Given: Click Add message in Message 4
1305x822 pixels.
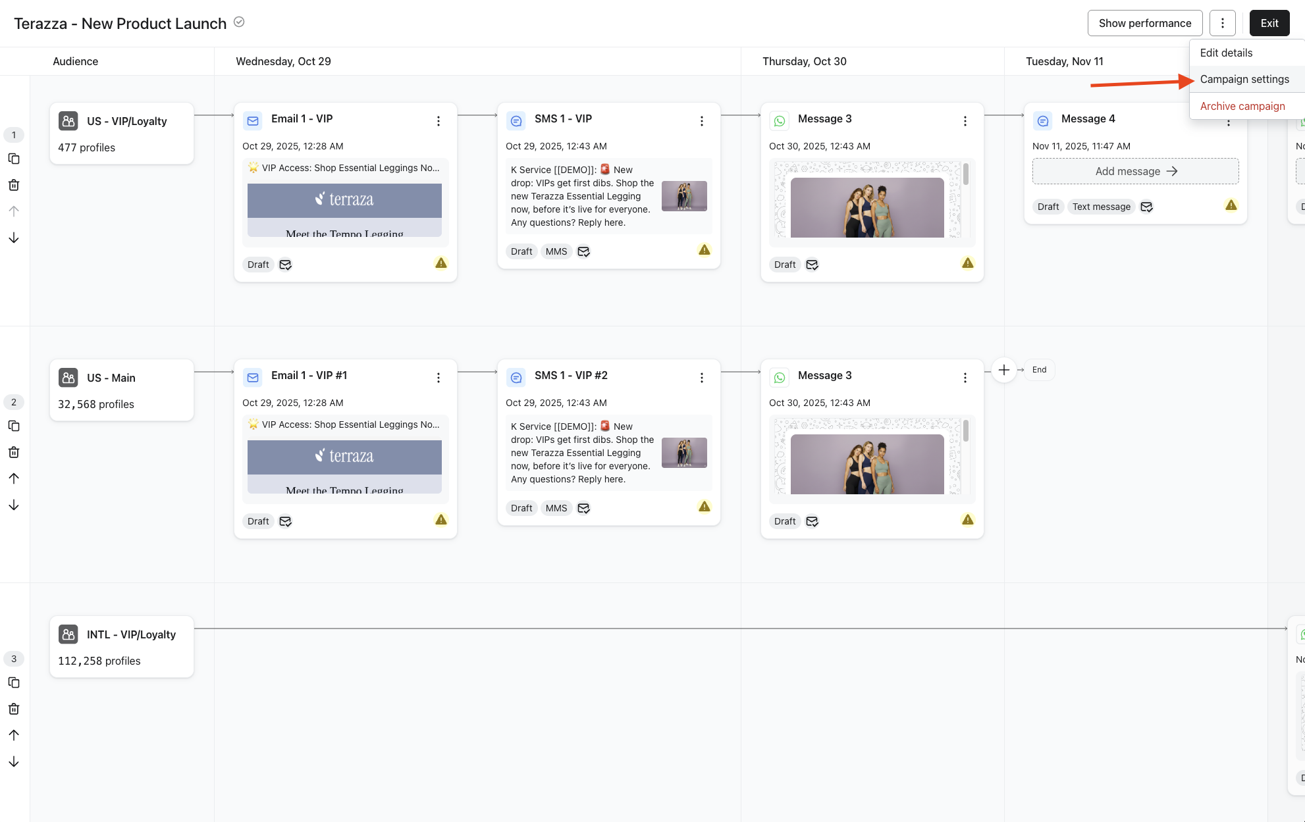Looking at the screenshot, I should pos(1135,171).
